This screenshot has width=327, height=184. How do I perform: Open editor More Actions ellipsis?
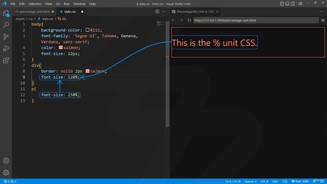(163, 12)
